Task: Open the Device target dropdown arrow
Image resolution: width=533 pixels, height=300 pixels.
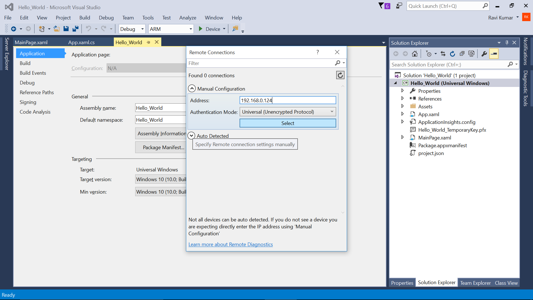Action: tap(224, 29)
